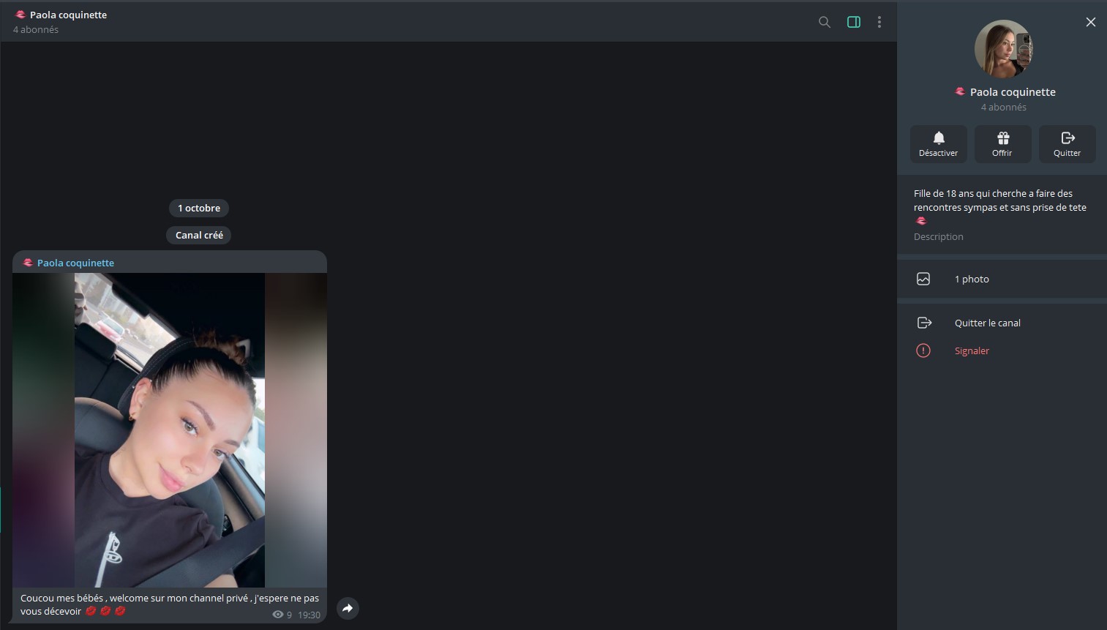Click the red warning icon beside Signaler

[x=923, y=350]
